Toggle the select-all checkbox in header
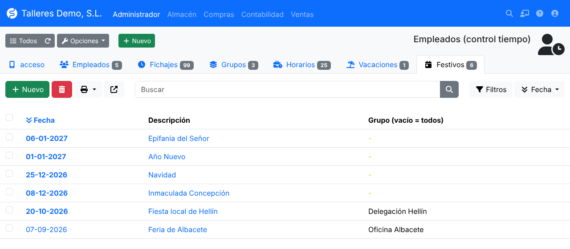 coord(9,117)
